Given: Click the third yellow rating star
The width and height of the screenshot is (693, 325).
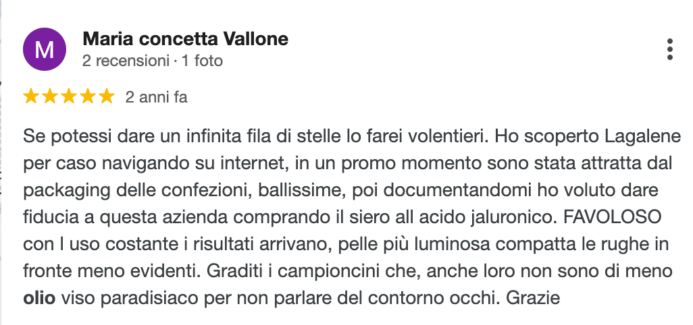Looking at the screenshot, I should pos(69,97).
